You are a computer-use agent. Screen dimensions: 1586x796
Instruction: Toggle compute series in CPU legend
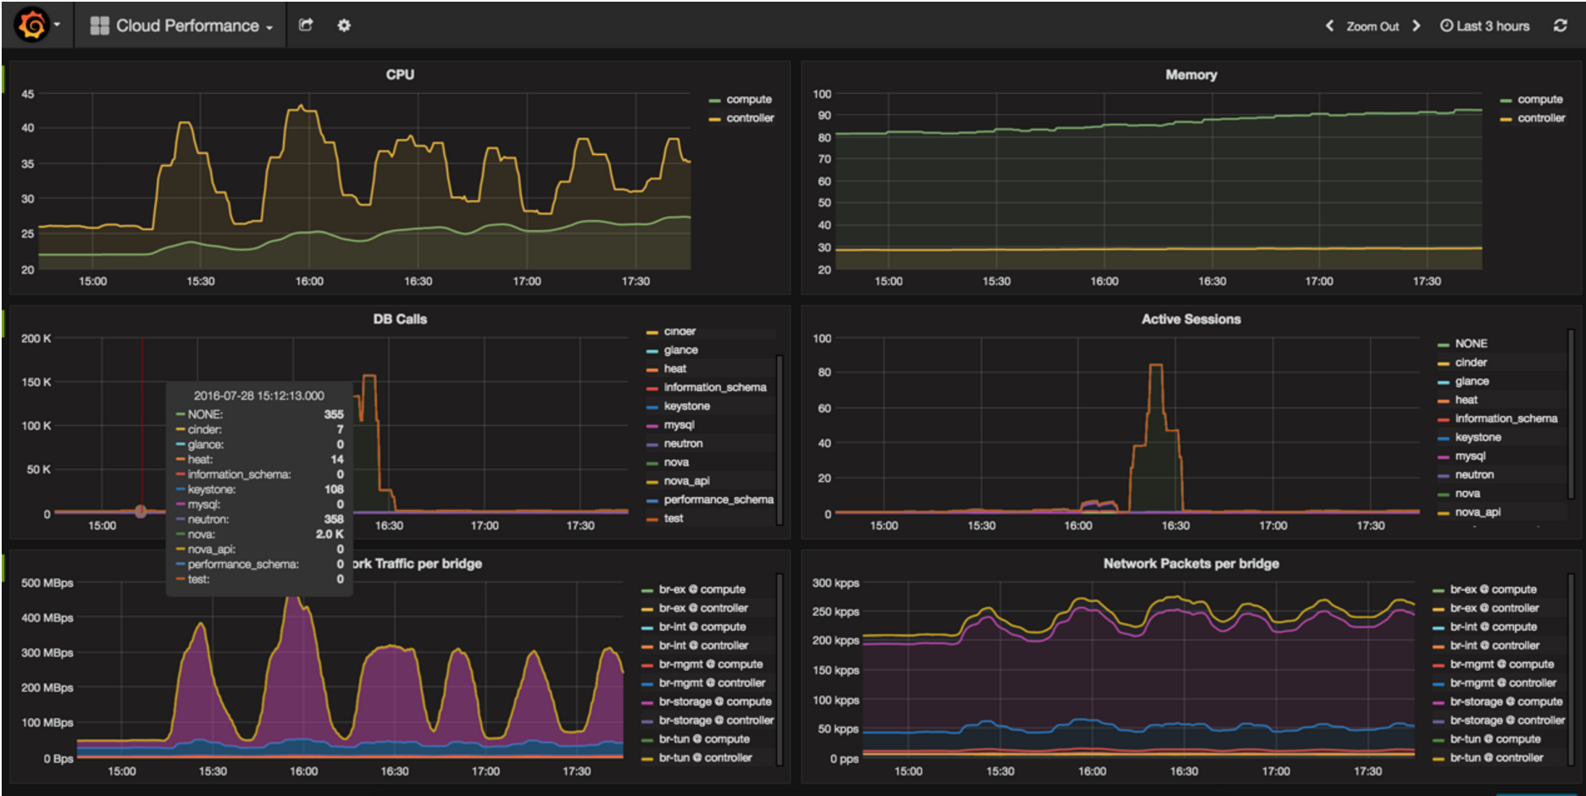point(748,100)
